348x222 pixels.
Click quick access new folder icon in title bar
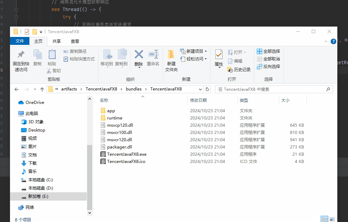point(35,32)
